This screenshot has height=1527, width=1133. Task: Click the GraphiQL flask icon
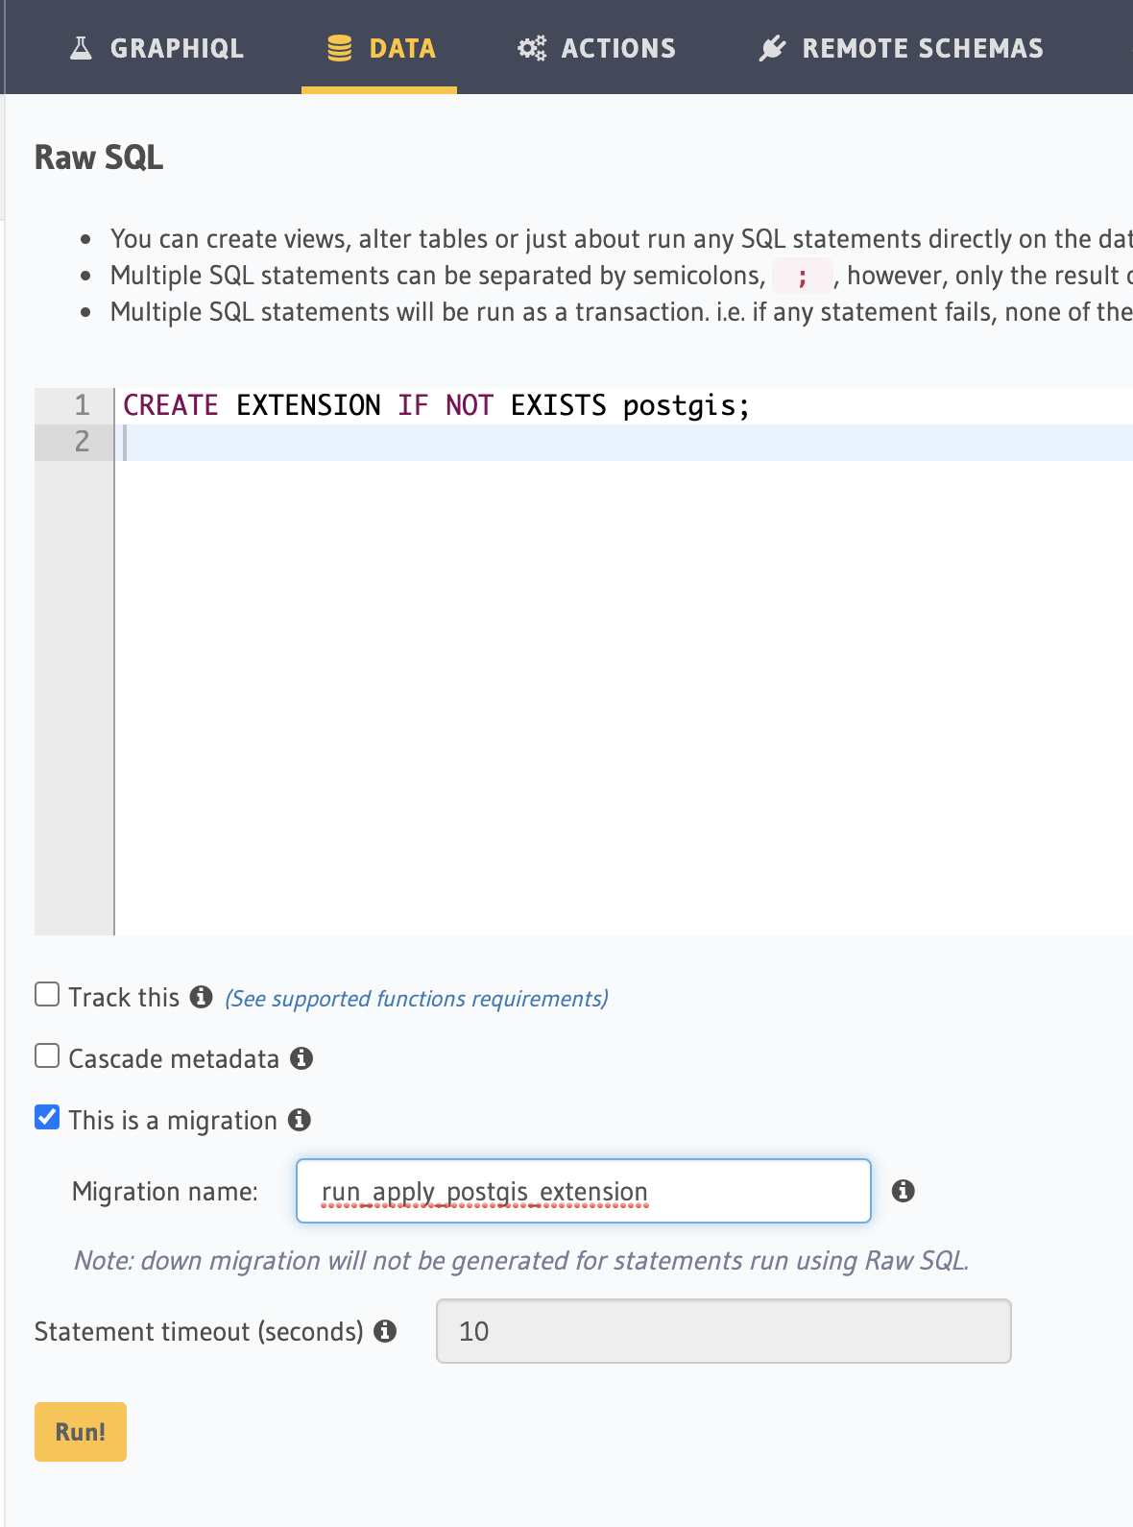(82, 48)
